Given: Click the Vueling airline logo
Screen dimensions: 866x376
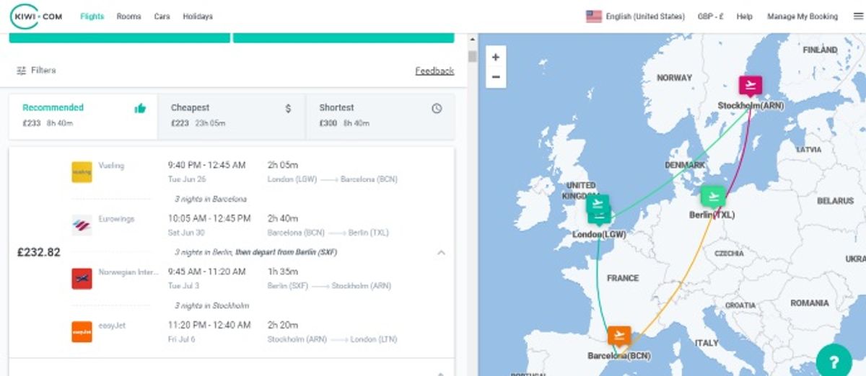Looking at the screenshot, I should click(x=82, y=172).
